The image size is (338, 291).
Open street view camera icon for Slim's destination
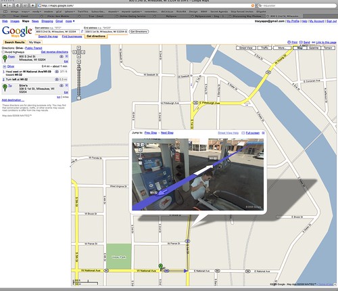[62, 85]
